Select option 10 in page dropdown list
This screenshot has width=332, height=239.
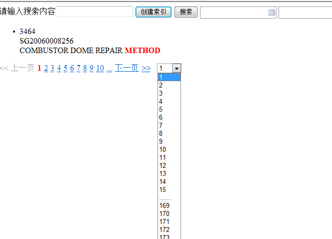169,149
